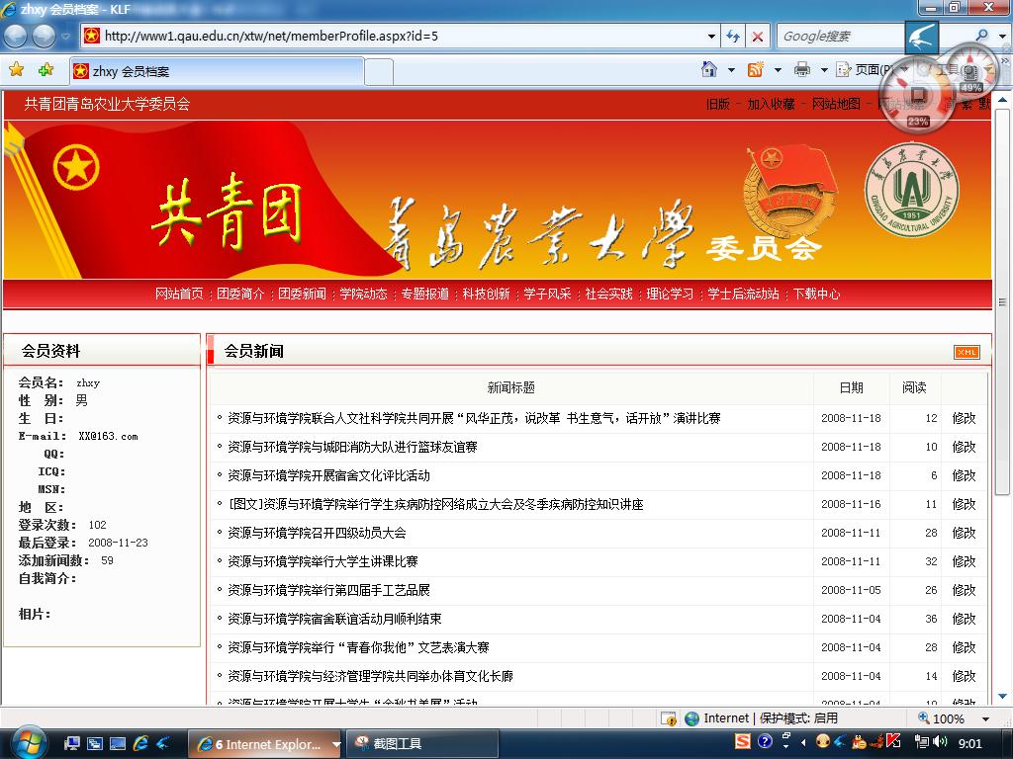Open the Windows Start menu
This screenshot has height=759, width=1013.
click(27, 742)
